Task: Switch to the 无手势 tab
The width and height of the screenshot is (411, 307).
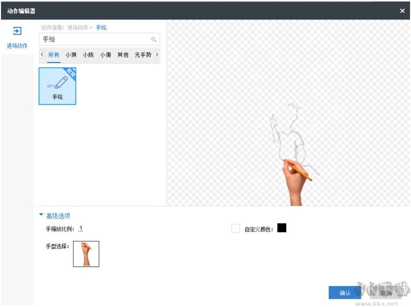Action: (143, 55)
